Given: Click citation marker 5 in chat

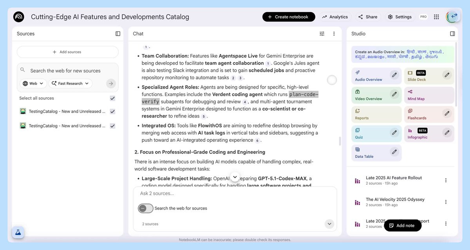Looking at the screenshot, I should [203, 116].
